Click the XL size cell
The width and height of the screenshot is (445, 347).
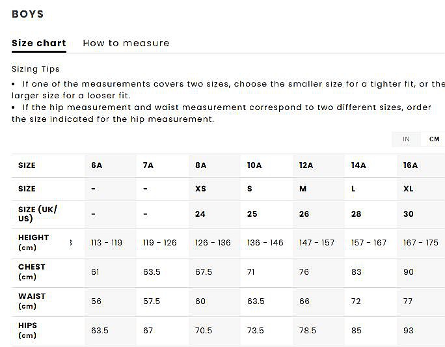[409, 189]
